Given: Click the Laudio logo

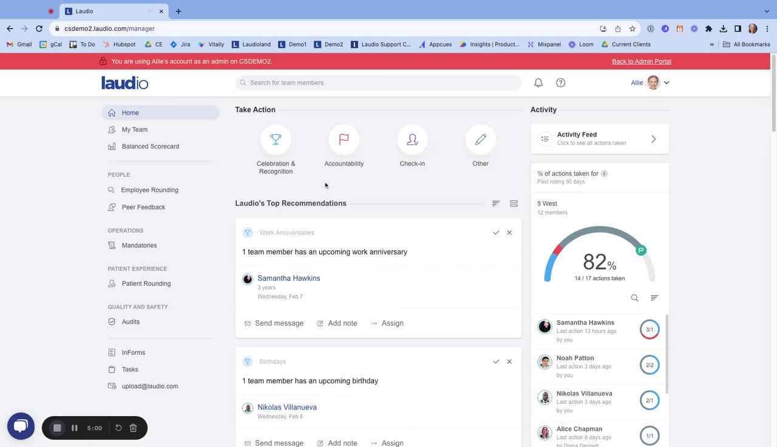Looking at the screenshot, I should [124, 82].
